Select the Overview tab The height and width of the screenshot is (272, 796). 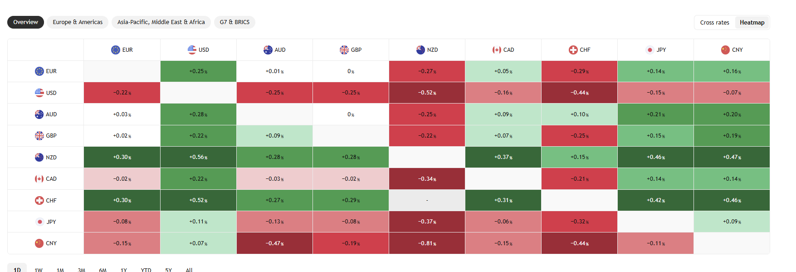point(25,22)
